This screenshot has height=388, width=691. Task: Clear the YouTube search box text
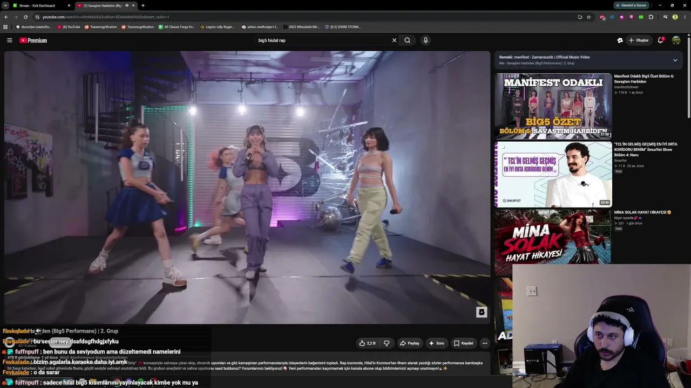click(x=394, y=40)
